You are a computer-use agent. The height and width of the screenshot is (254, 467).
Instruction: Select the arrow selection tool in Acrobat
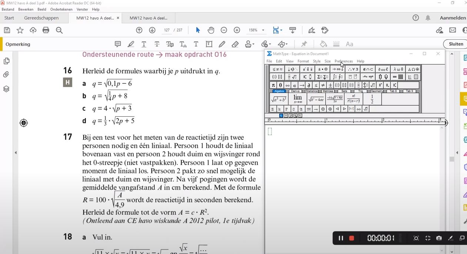pyautogui.click(x=198, y=30)
